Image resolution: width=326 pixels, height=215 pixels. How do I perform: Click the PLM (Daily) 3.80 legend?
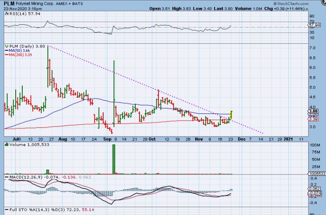[x=27, y=46]
